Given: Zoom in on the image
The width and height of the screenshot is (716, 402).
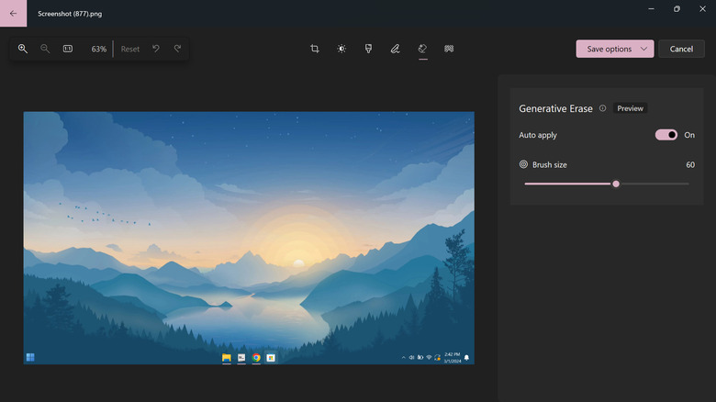Looking at the screenshot, I should click(23, 49).
